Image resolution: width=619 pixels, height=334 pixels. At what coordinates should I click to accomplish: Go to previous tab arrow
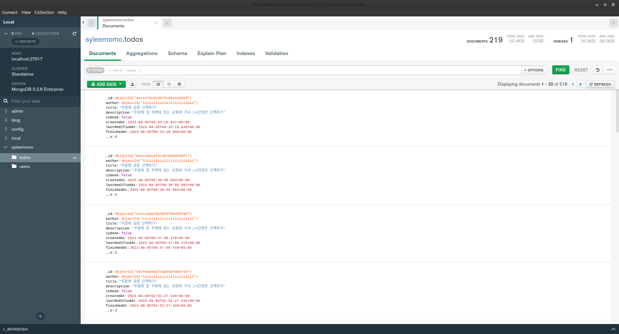(x=91, y=23)
